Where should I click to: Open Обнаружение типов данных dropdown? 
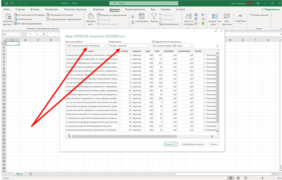pyautogui.click(x=173, y=46)
